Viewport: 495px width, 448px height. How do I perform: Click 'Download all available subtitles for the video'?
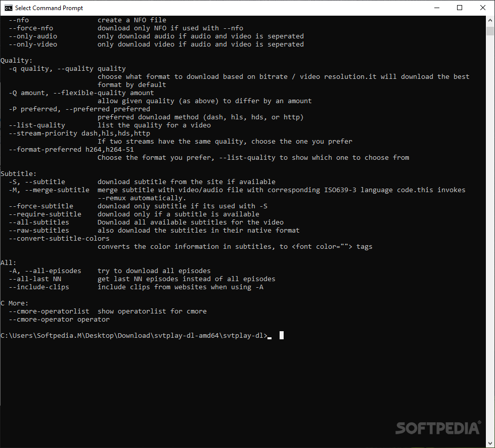pos(190,222)
